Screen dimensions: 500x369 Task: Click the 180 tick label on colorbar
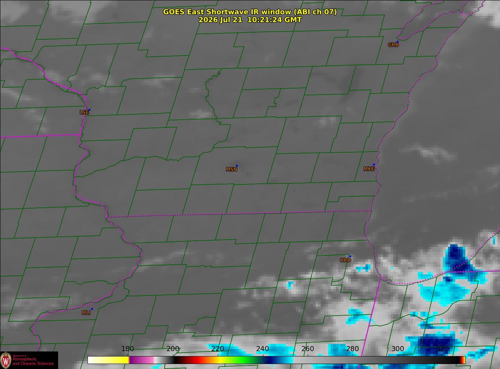click(x=128, y=349)
